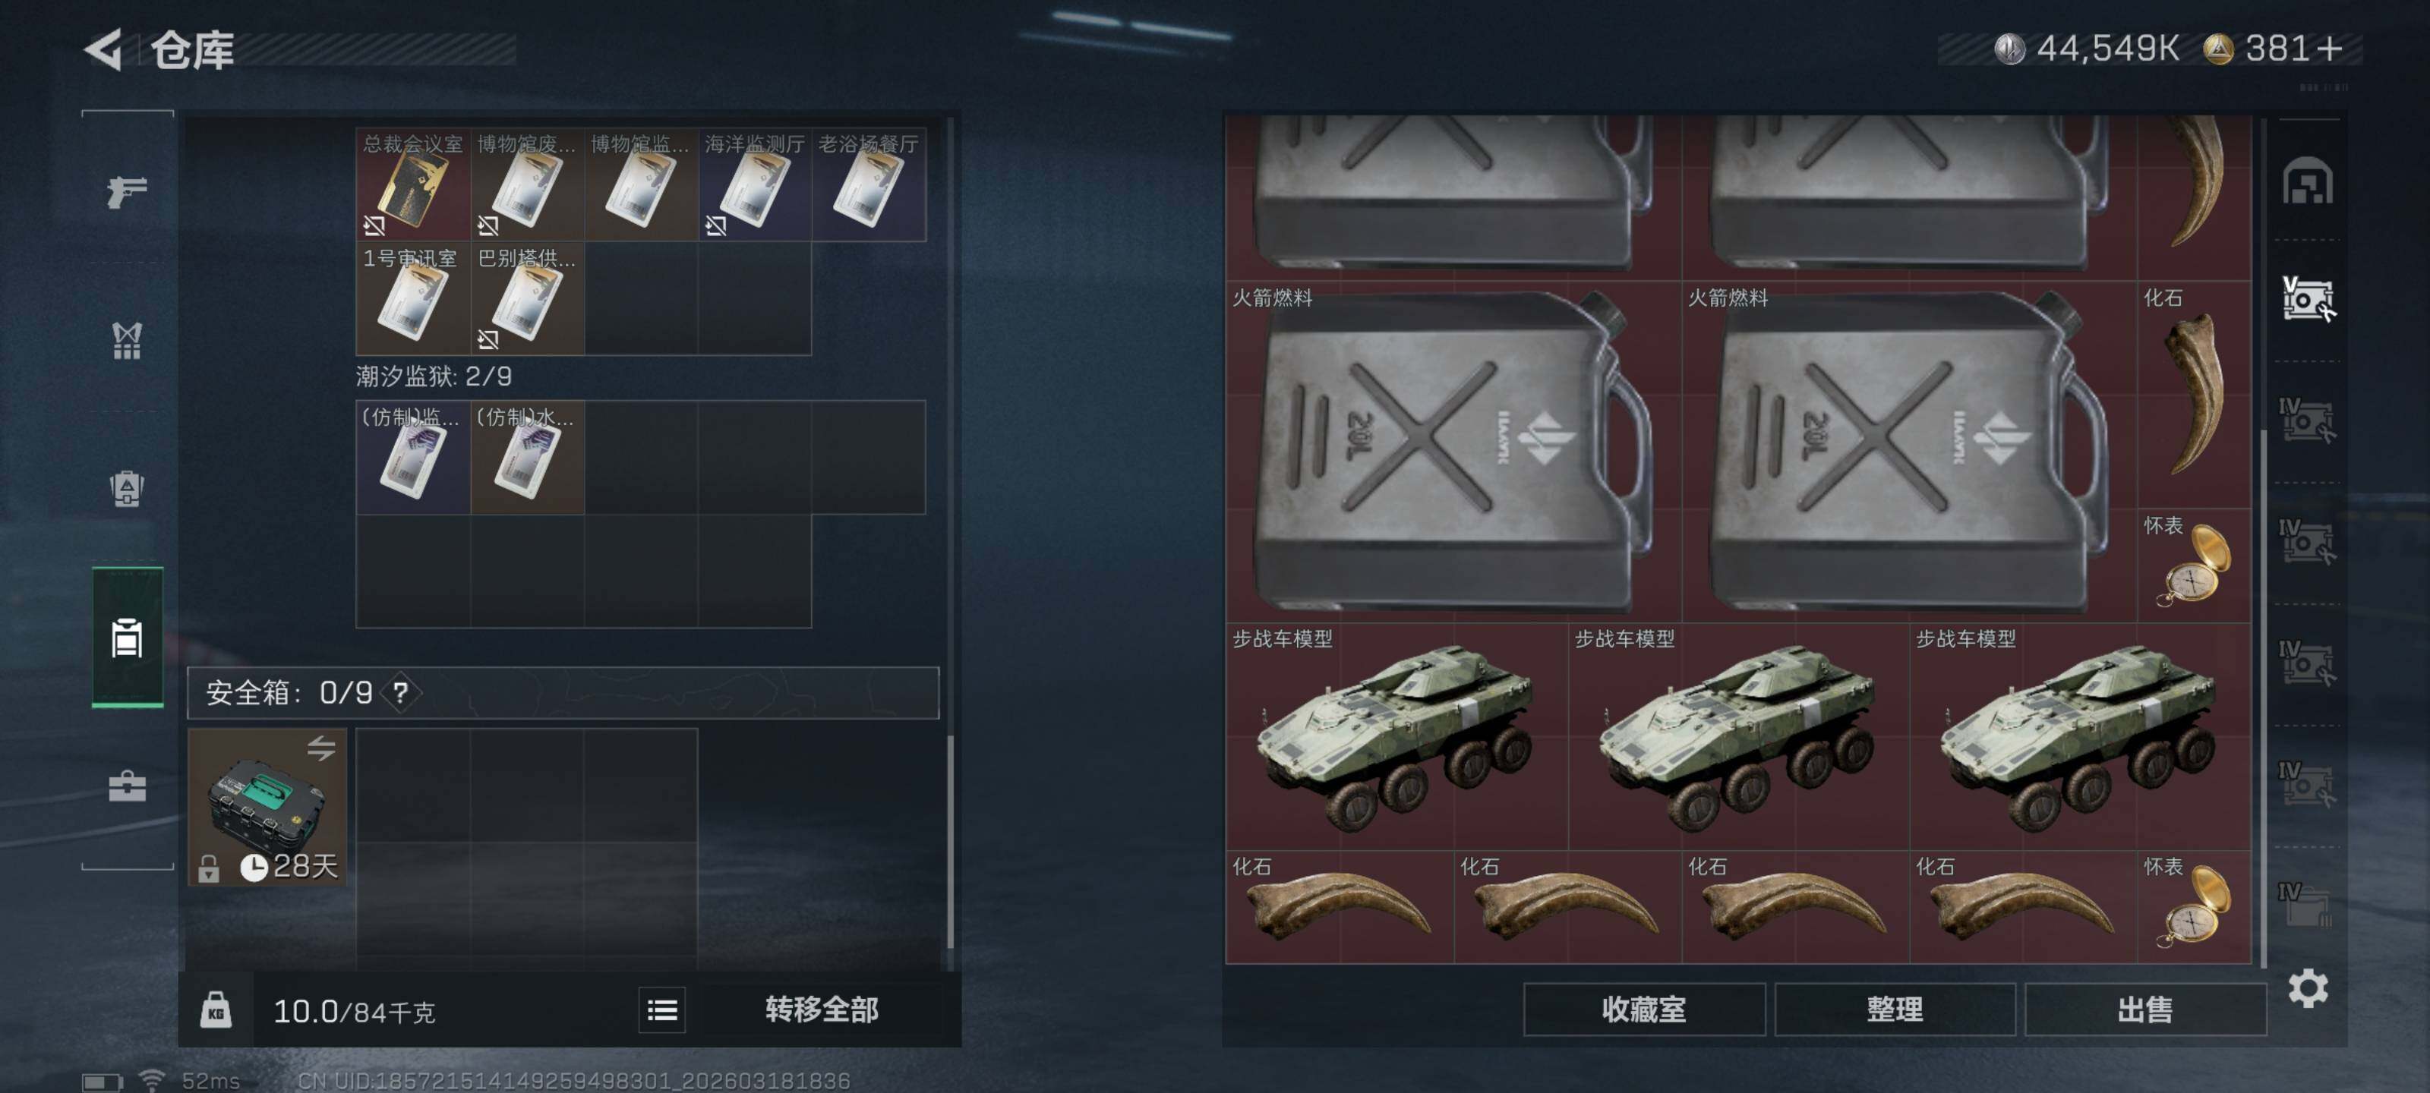The image size is (2430, 1093).
Task: Add currency with the plus next to 381
Action: tap(2329, 48)
